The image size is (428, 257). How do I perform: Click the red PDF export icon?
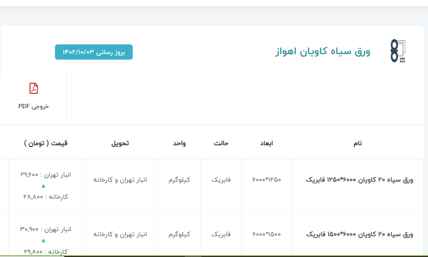coord(34,88)
